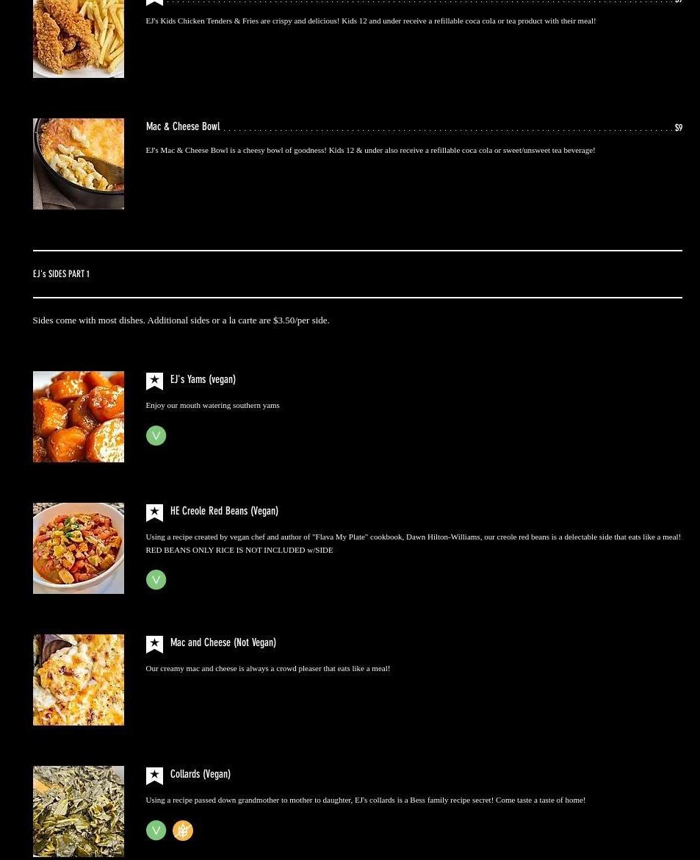
Task: Click the star badge beside Mac and Cheese (Not Vegan)
Action: [x=154, y=645]
